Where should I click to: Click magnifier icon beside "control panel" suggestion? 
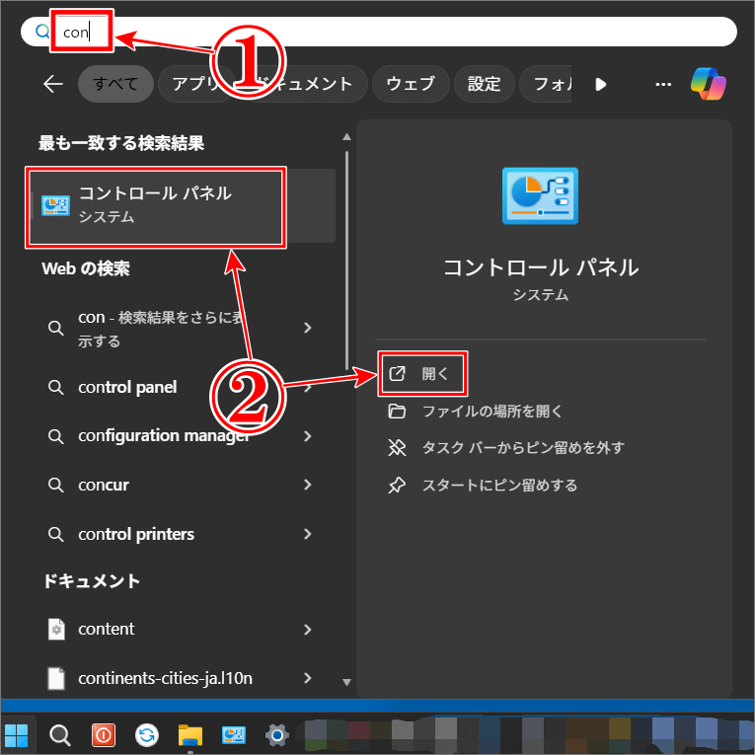56,387
